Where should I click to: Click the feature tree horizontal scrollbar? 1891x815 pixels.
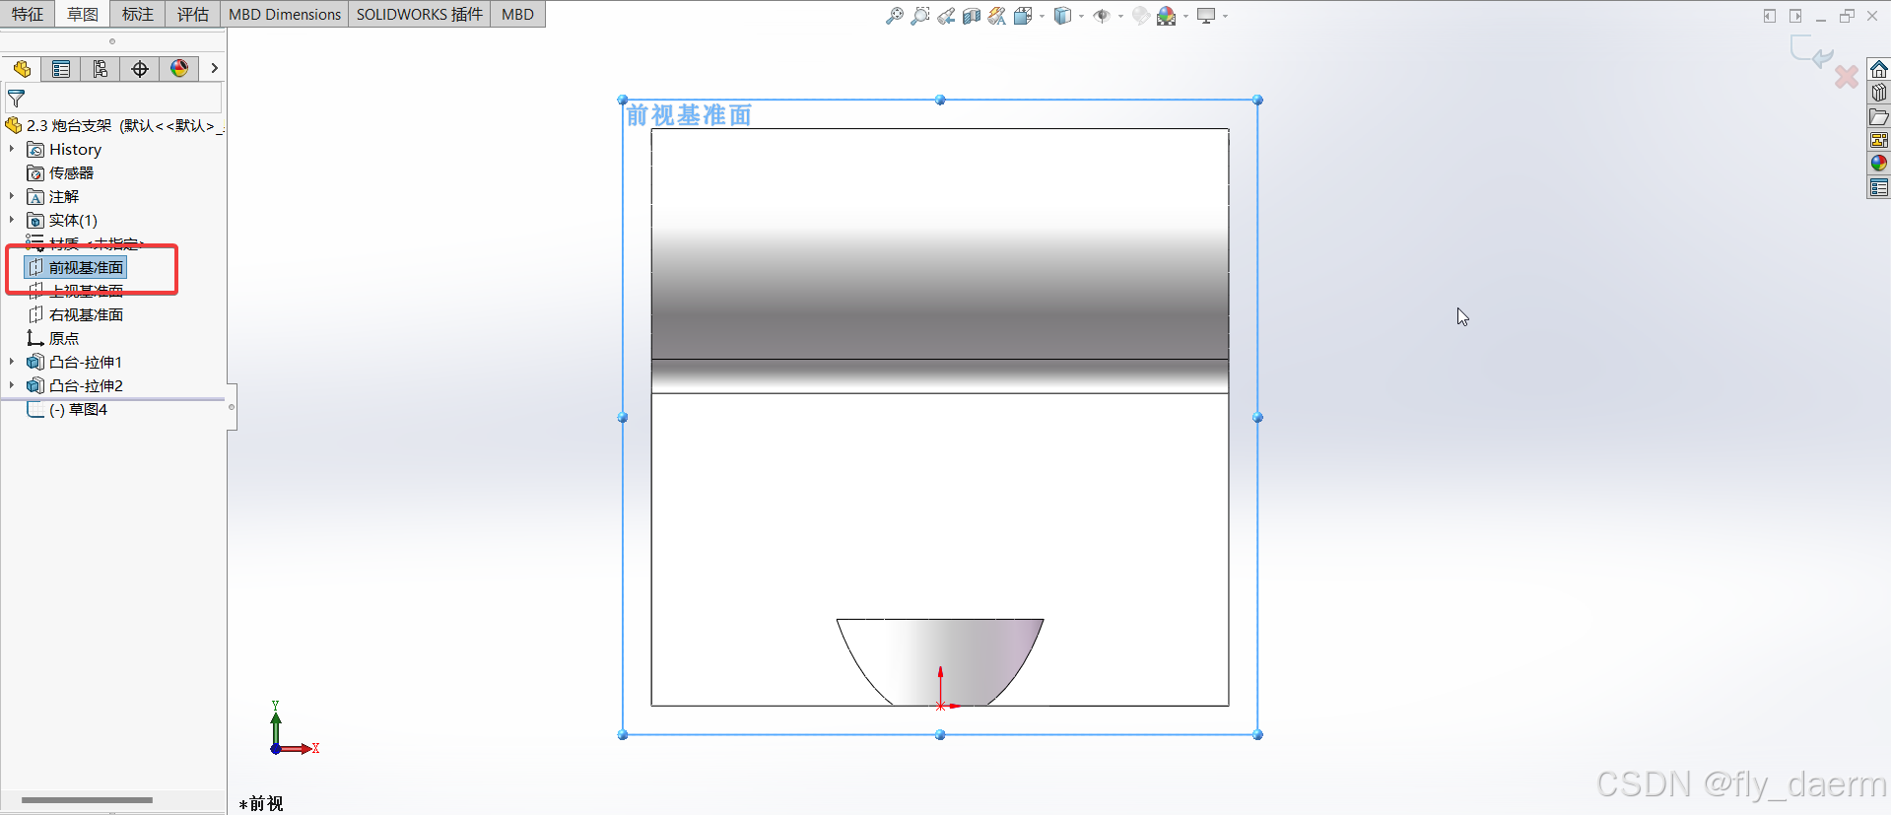click(x=87, y=799)
